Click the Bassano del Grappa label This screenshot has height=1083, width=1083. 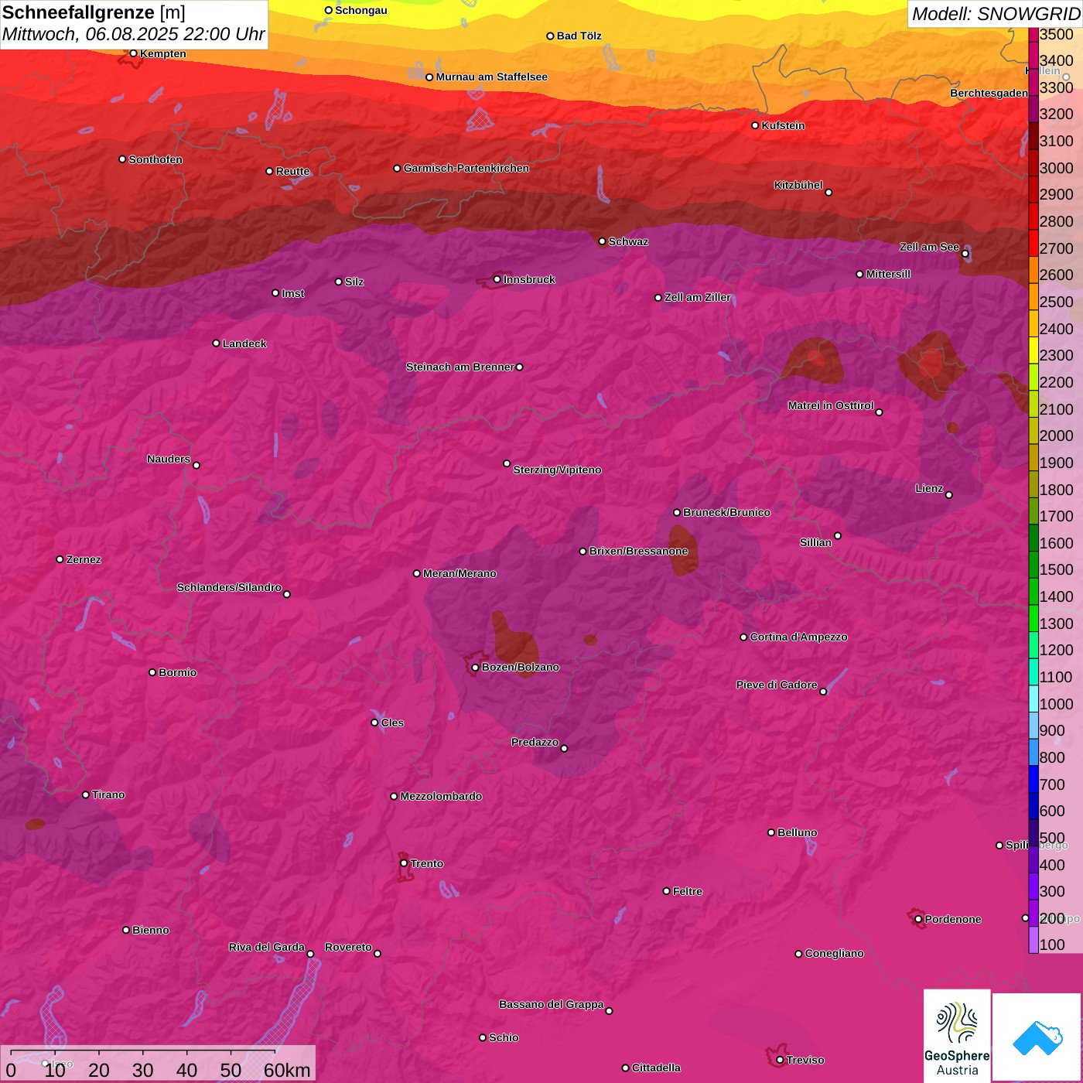pos(552,1004)
